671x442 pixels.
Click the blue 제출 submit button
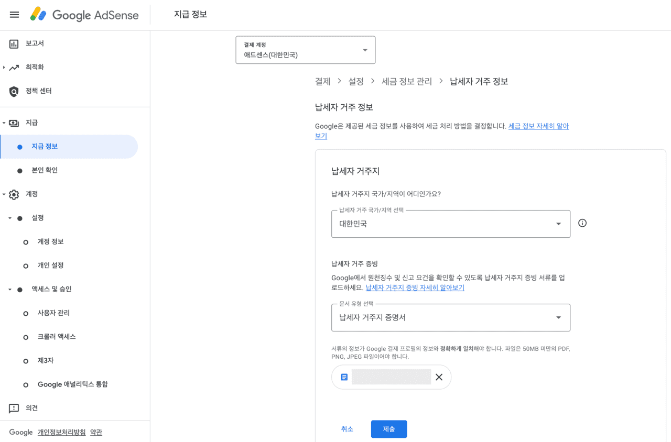point(388,429)
